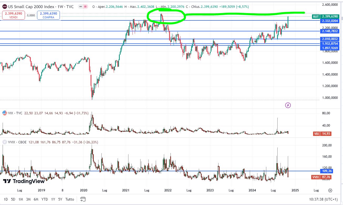The height and width of the screenshot is (205, 343).
Task: Click the 2.399,6390 current price label
Action: pos(330,16)
